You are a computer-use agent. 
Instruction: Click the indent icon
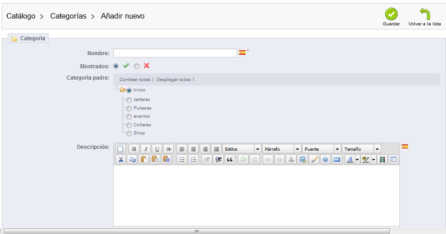[x=218, y=159]
